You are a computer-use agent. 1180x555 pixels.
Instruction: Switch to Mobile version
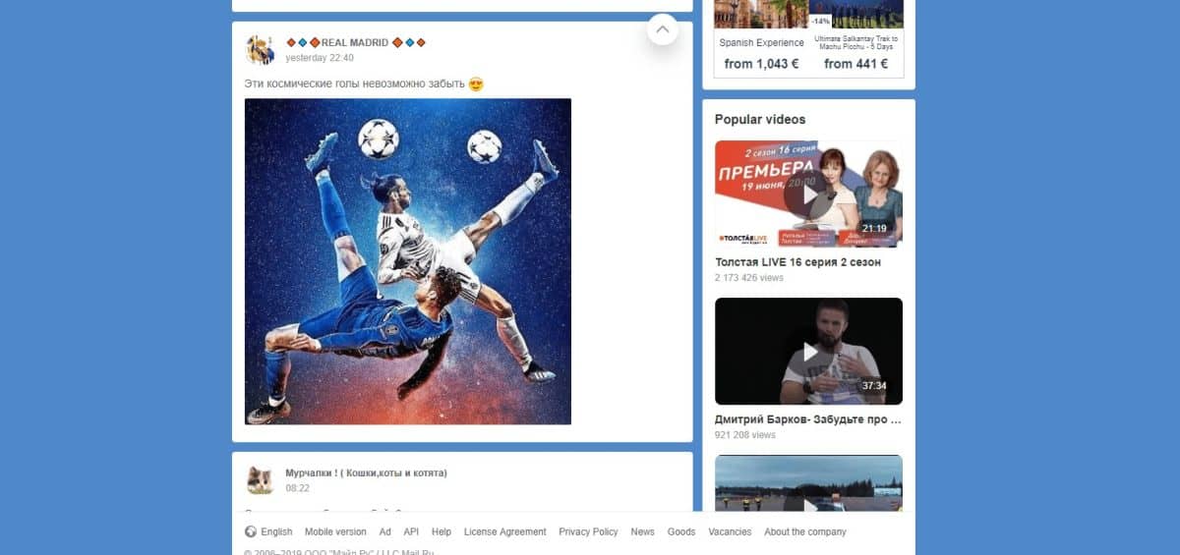pos(335,531)
